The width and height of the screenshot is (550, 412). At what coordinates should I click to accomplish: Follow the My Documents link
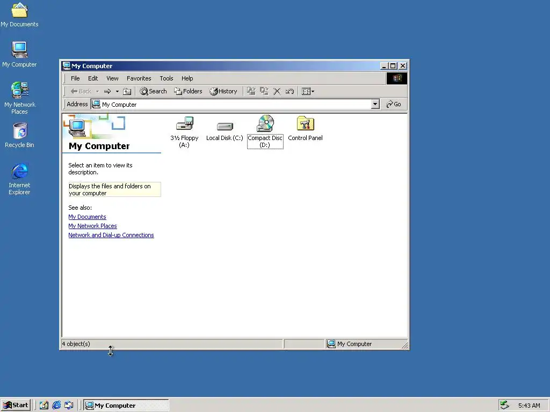[x=88, y=217]
